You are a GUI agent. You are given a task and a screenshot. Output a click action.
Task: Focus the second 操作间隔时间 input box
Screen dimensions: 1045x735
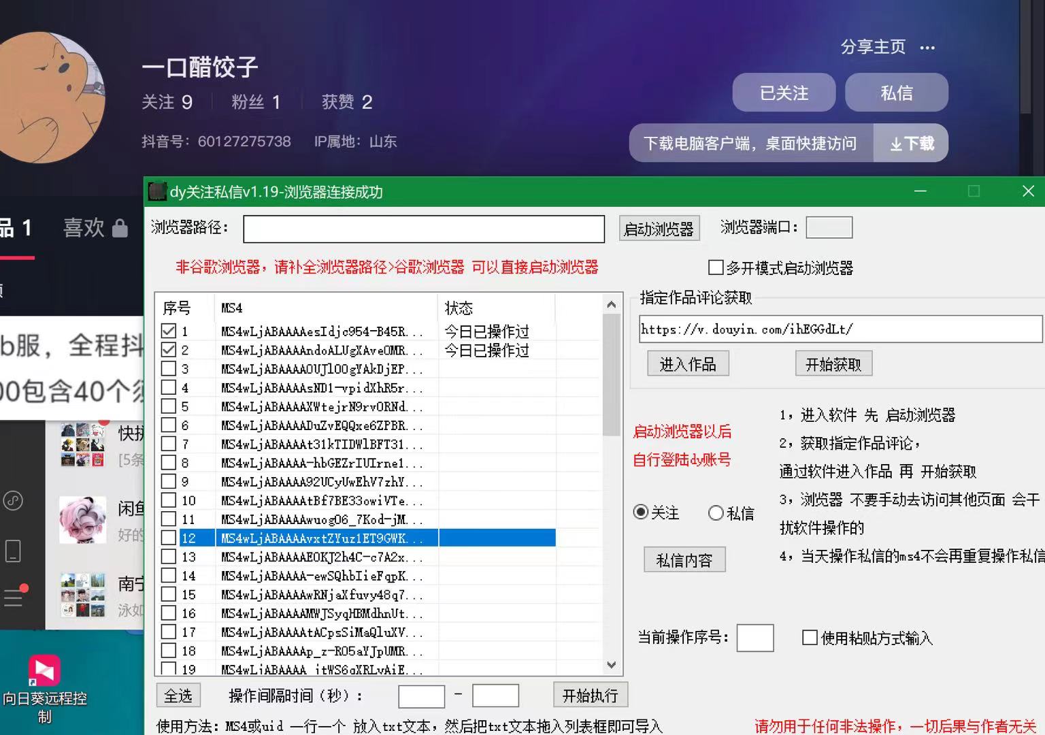point(495,696)
